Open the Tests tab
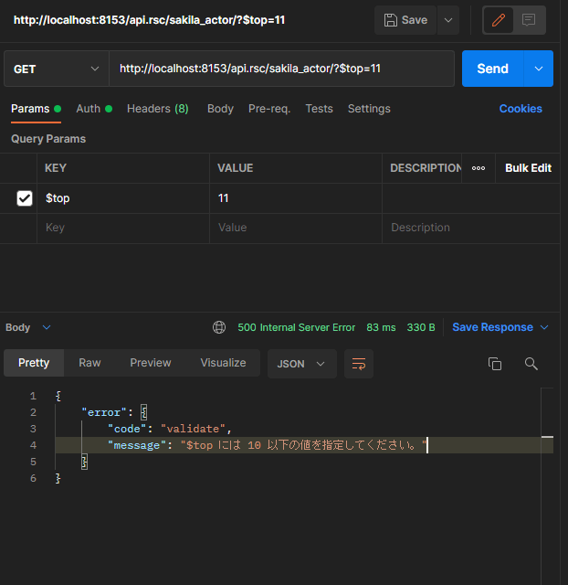This screenshot has width=568, height=585. pos(319,109)
